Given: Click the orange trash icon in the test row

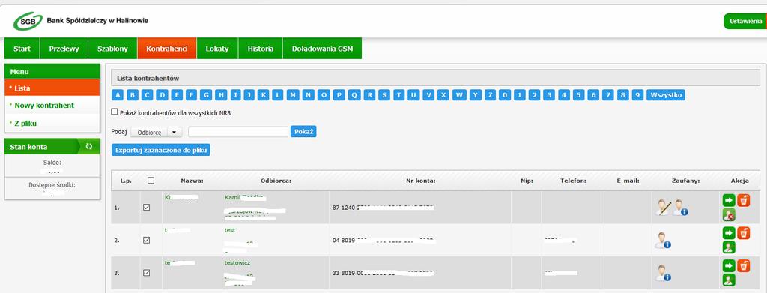Looking at the screenshot, I should pyautogui.click(x=743, y=233).
